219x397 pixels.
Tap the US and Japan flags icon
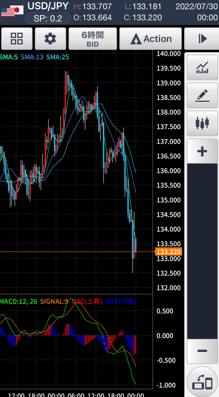pyautogui.click(x=12, y=11)
